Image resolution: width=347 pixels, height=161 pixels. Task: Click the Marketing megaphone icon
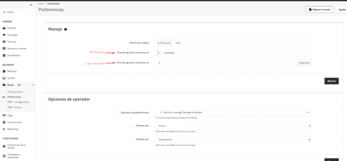pyautogui.click(x=4, y=129)
